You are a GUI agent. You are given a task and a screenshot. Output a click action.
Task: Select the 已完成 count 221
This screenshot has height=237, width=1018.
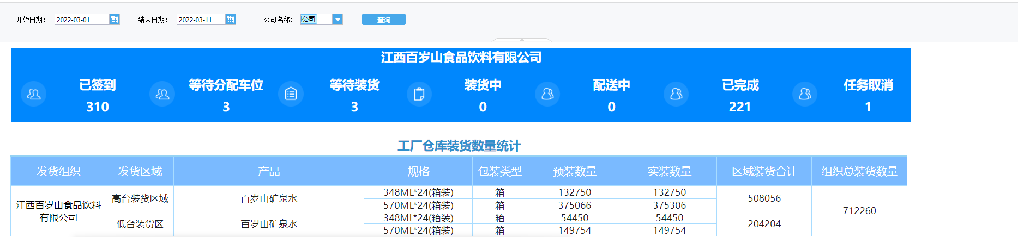click(x=740, y=107)
